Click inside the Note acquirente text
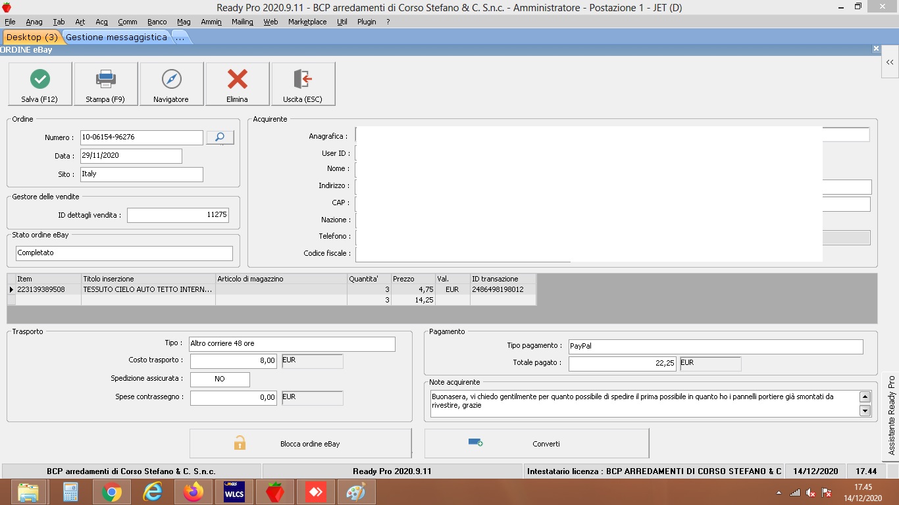The height and width of the screenshot is (505, 899). click(644, 404)
